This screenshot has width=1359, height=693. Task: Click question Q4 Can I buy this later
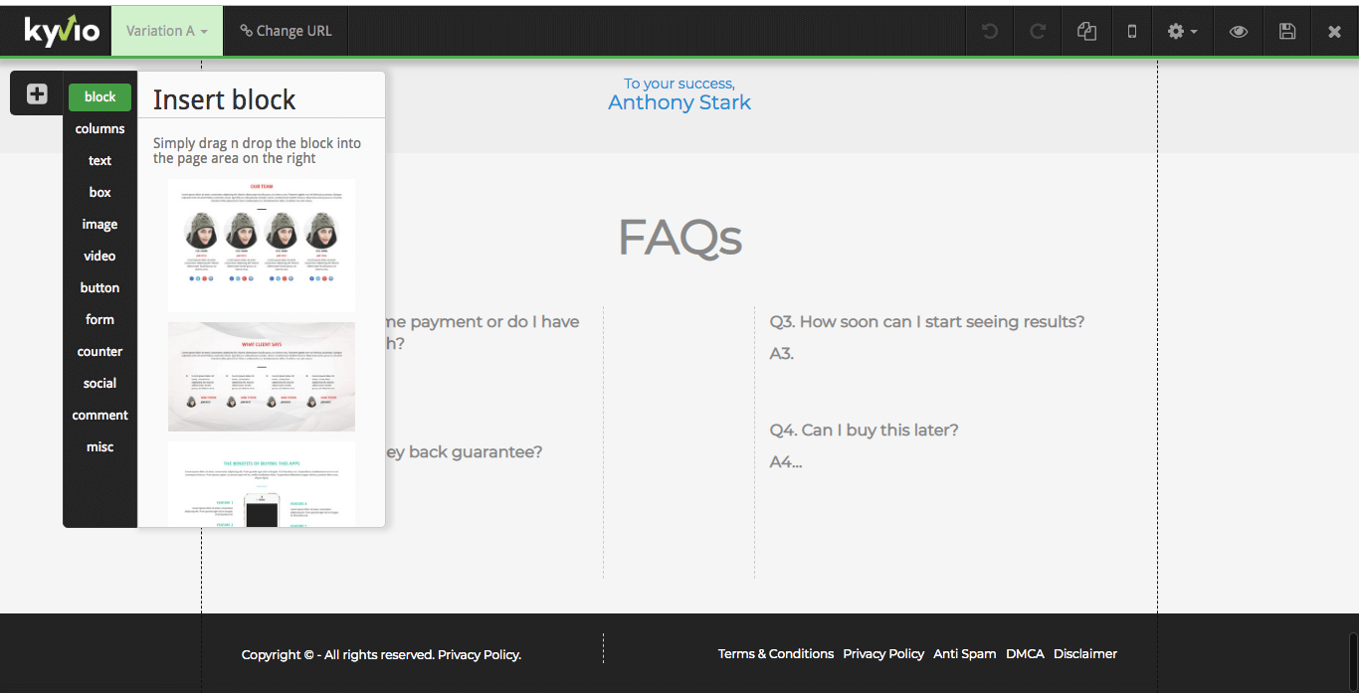click(x=864, y=430)
